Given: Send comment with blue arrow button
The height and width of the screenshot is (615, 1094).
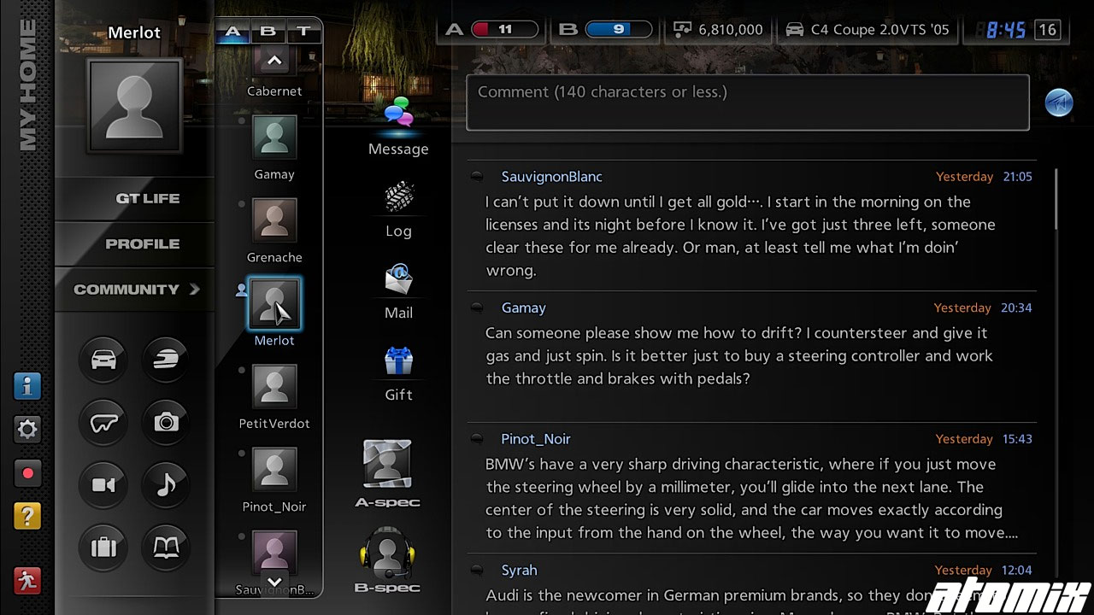Looking at the screenshot, I should click(x=1059, y=102).
